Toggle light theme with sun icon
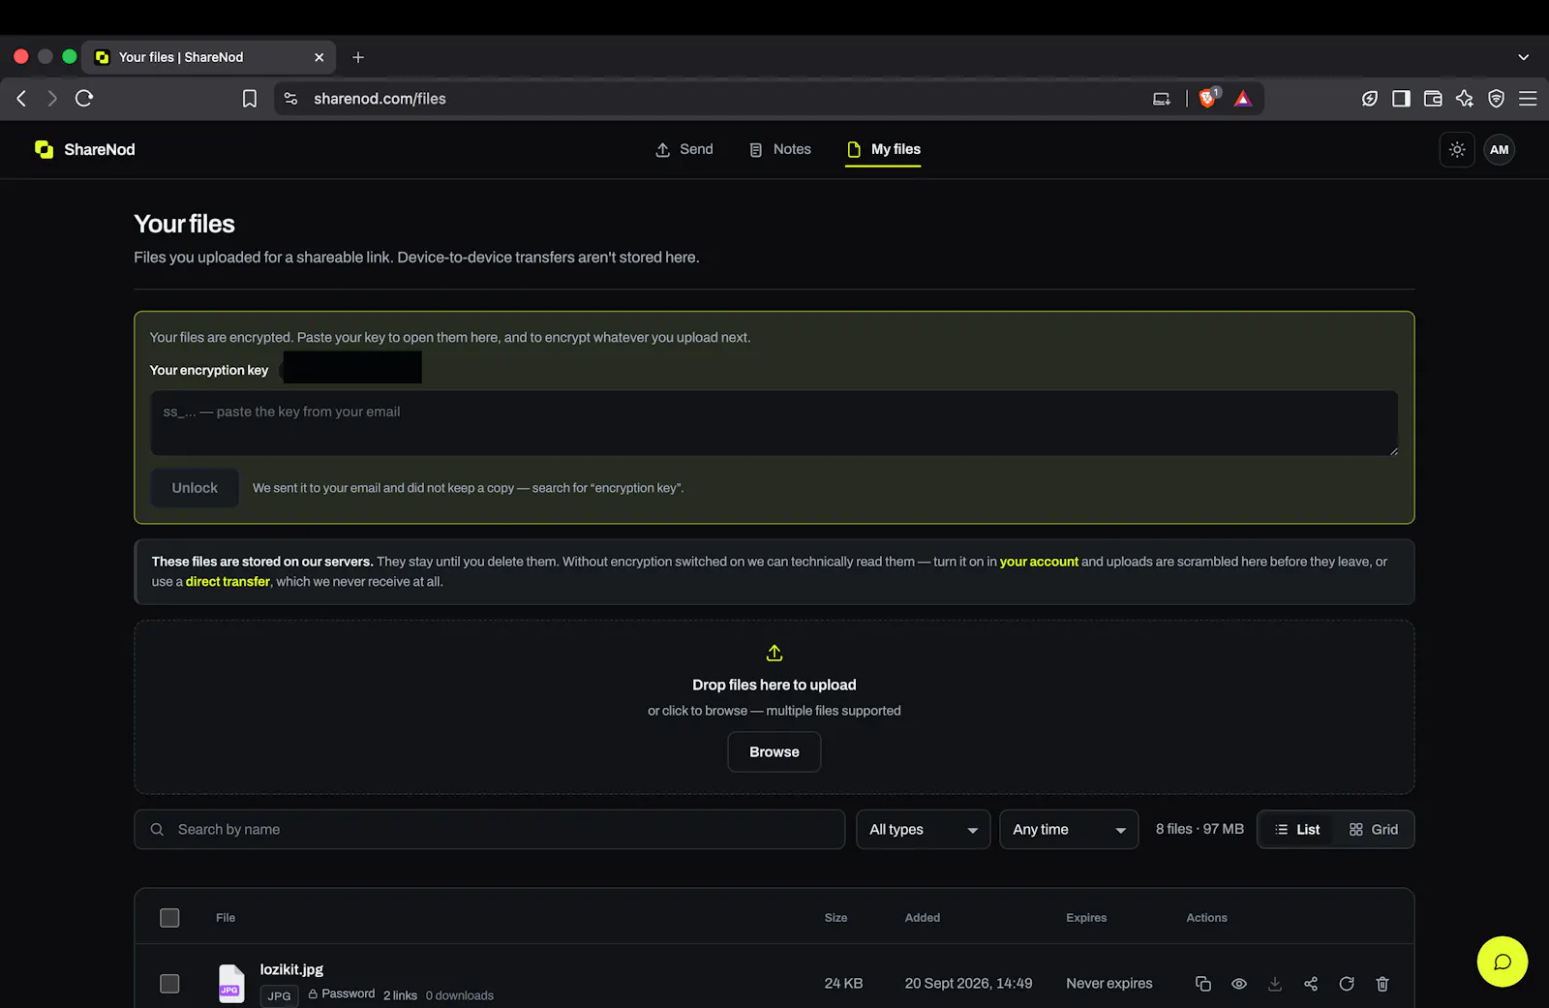1549x1008 pixels. pos(1457,150)
